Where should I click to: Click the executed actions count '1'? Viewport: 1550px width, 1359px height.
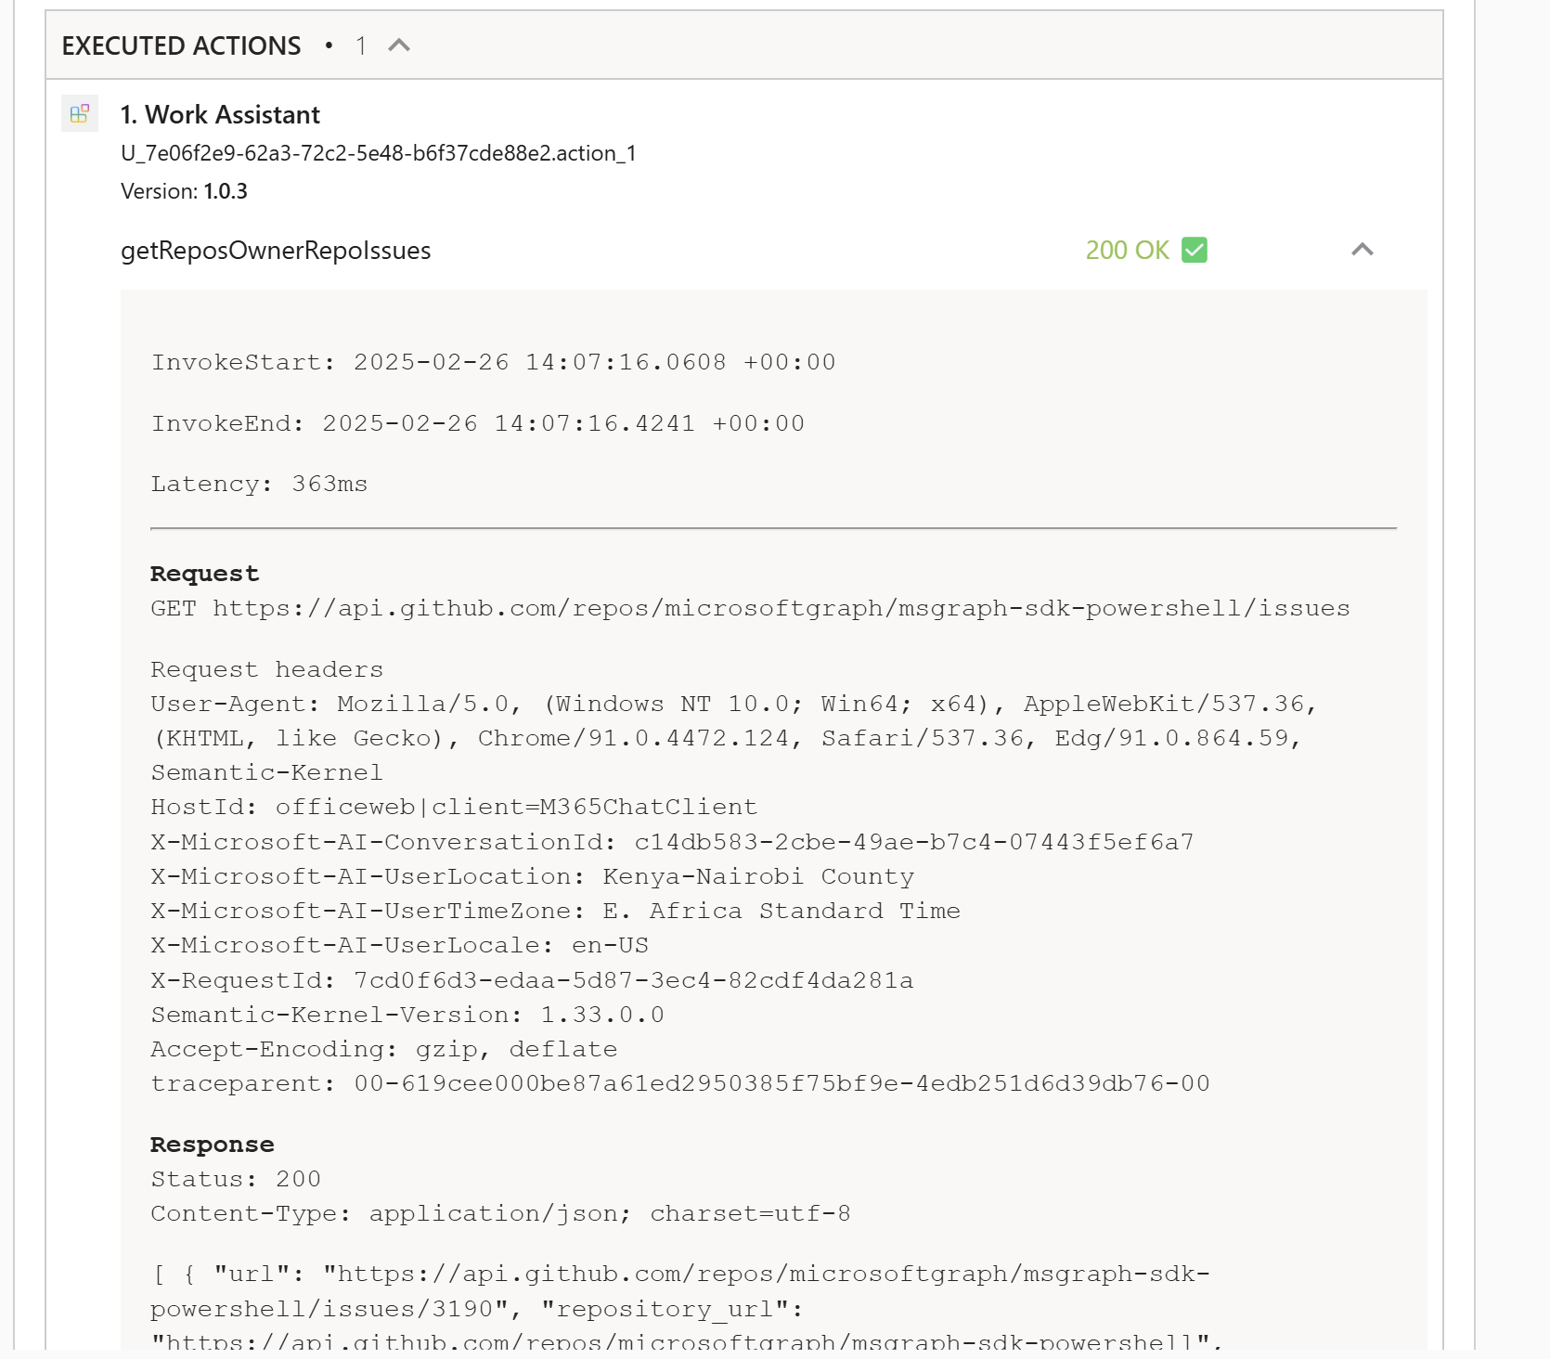pos(361,45)
